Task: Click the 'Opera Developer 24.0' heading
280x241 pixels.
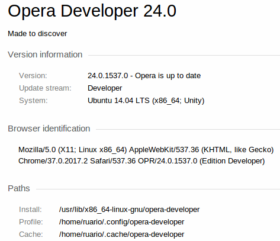Action: (x=92, y=11)
